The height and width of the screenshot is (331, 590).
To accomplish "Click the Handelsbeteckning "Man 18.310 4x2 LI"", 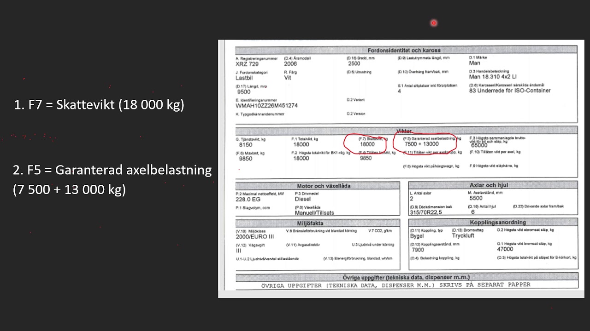I will click(x=493, y=77).
